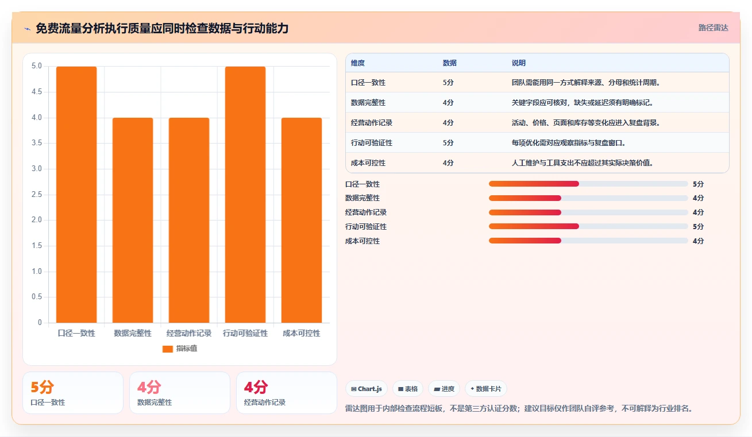Click the 进度 tag chip
752x437 pixels.
[x=444, y=389]
